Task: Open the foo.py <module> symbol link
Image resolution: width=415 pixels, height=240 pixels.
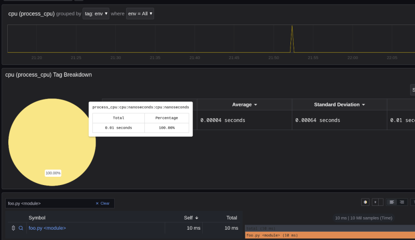Action: pyautogui.click(x=47, y=228)
